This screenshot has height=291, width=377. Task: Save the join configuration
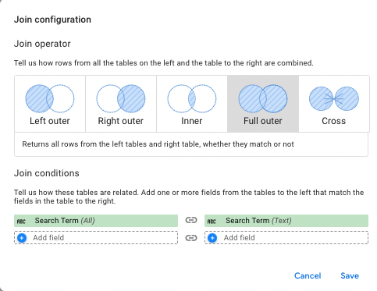(350, 275)
